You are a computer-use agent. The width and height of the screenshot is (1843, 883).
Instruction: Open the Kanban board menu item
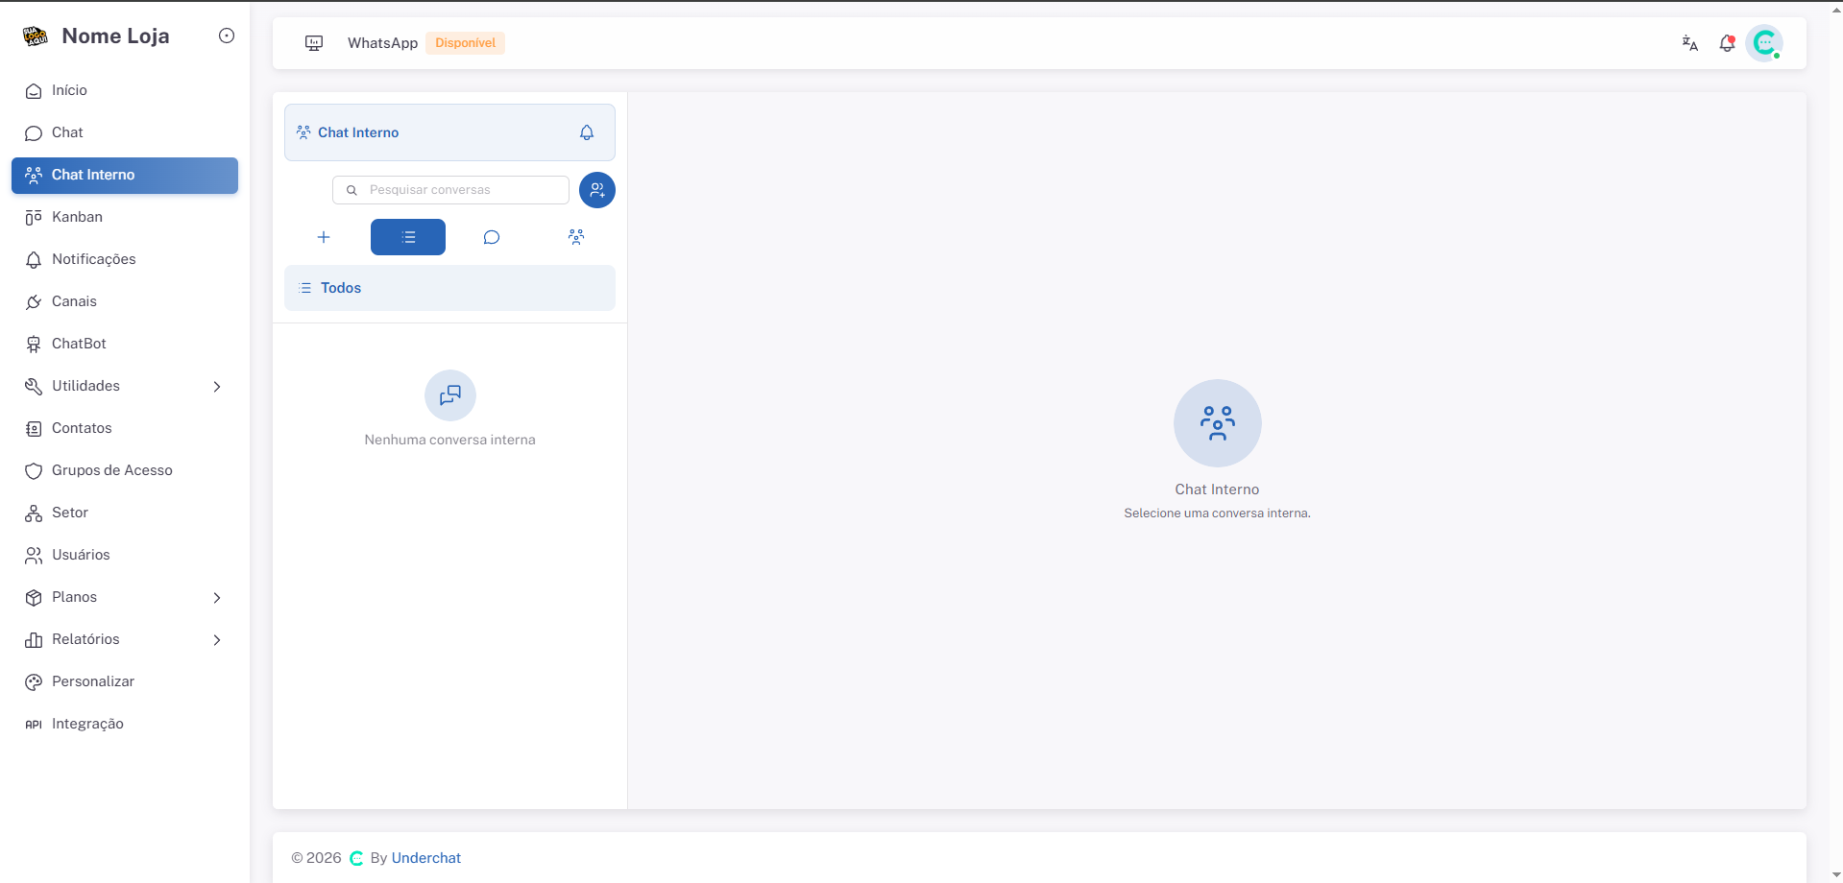125,217
